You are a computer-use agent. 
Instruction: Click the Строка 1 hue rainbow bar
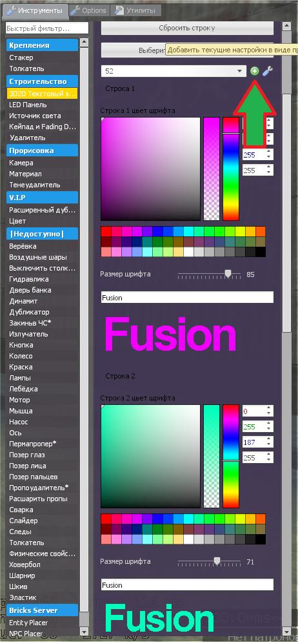(x=231, y=169)
